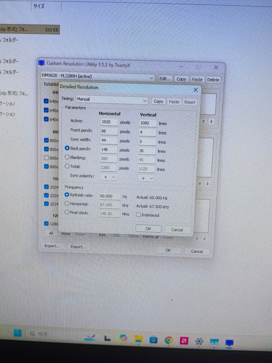This screenshot has height=363, width=272.
Task: Click the Horizontal Active pixels field
Action: (109, 122)
